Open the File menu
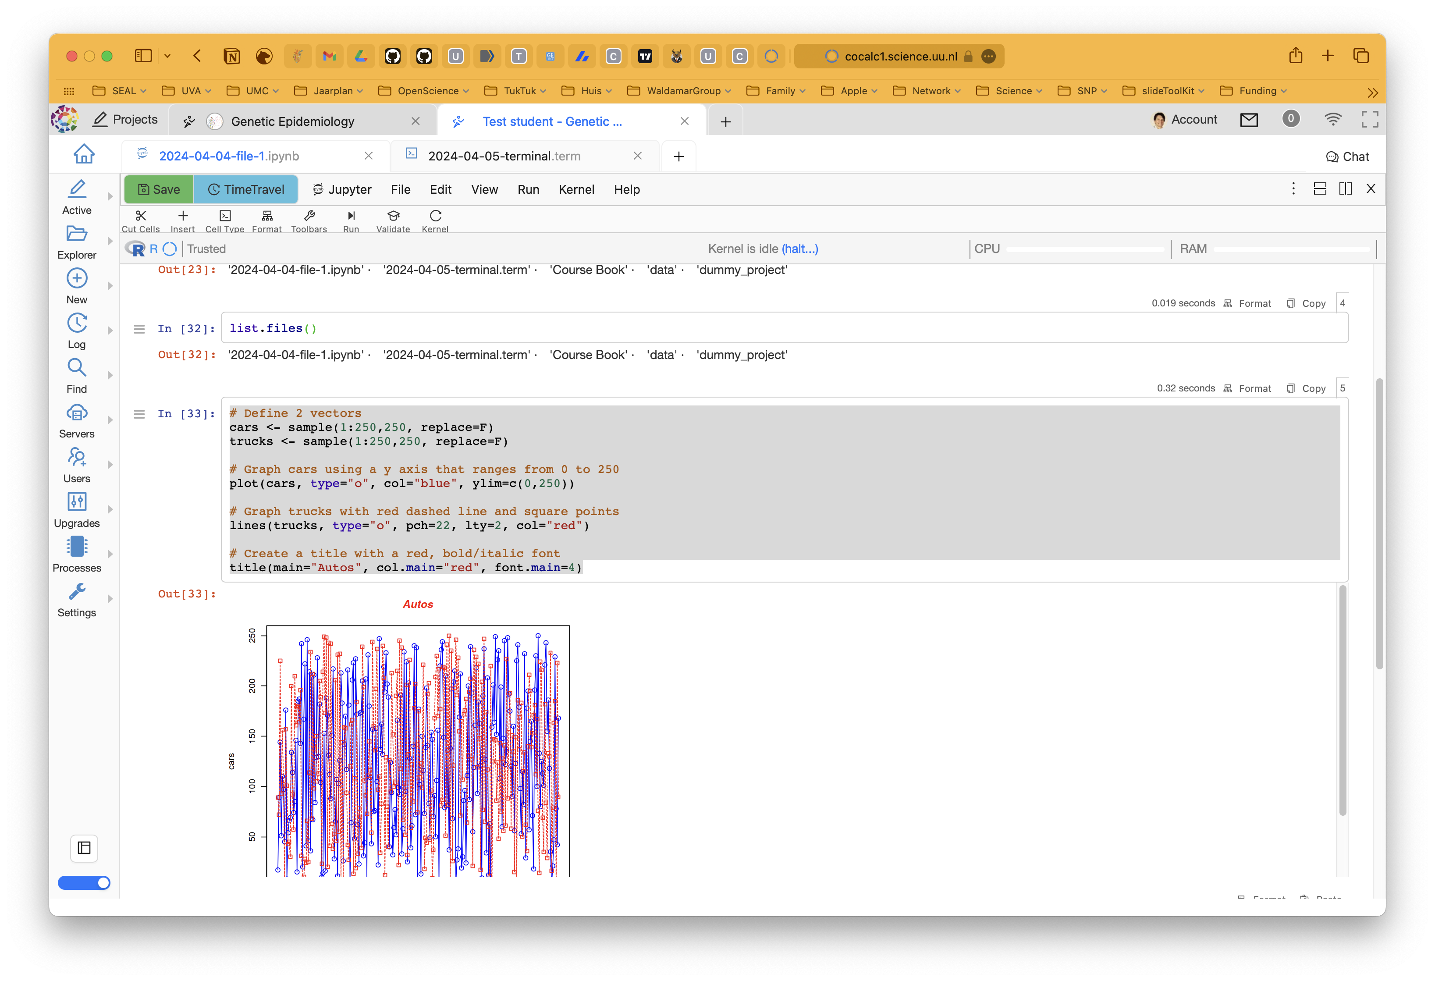This screenshot has height=981, width=1435. pyautogui.click(x=401, y=189)
